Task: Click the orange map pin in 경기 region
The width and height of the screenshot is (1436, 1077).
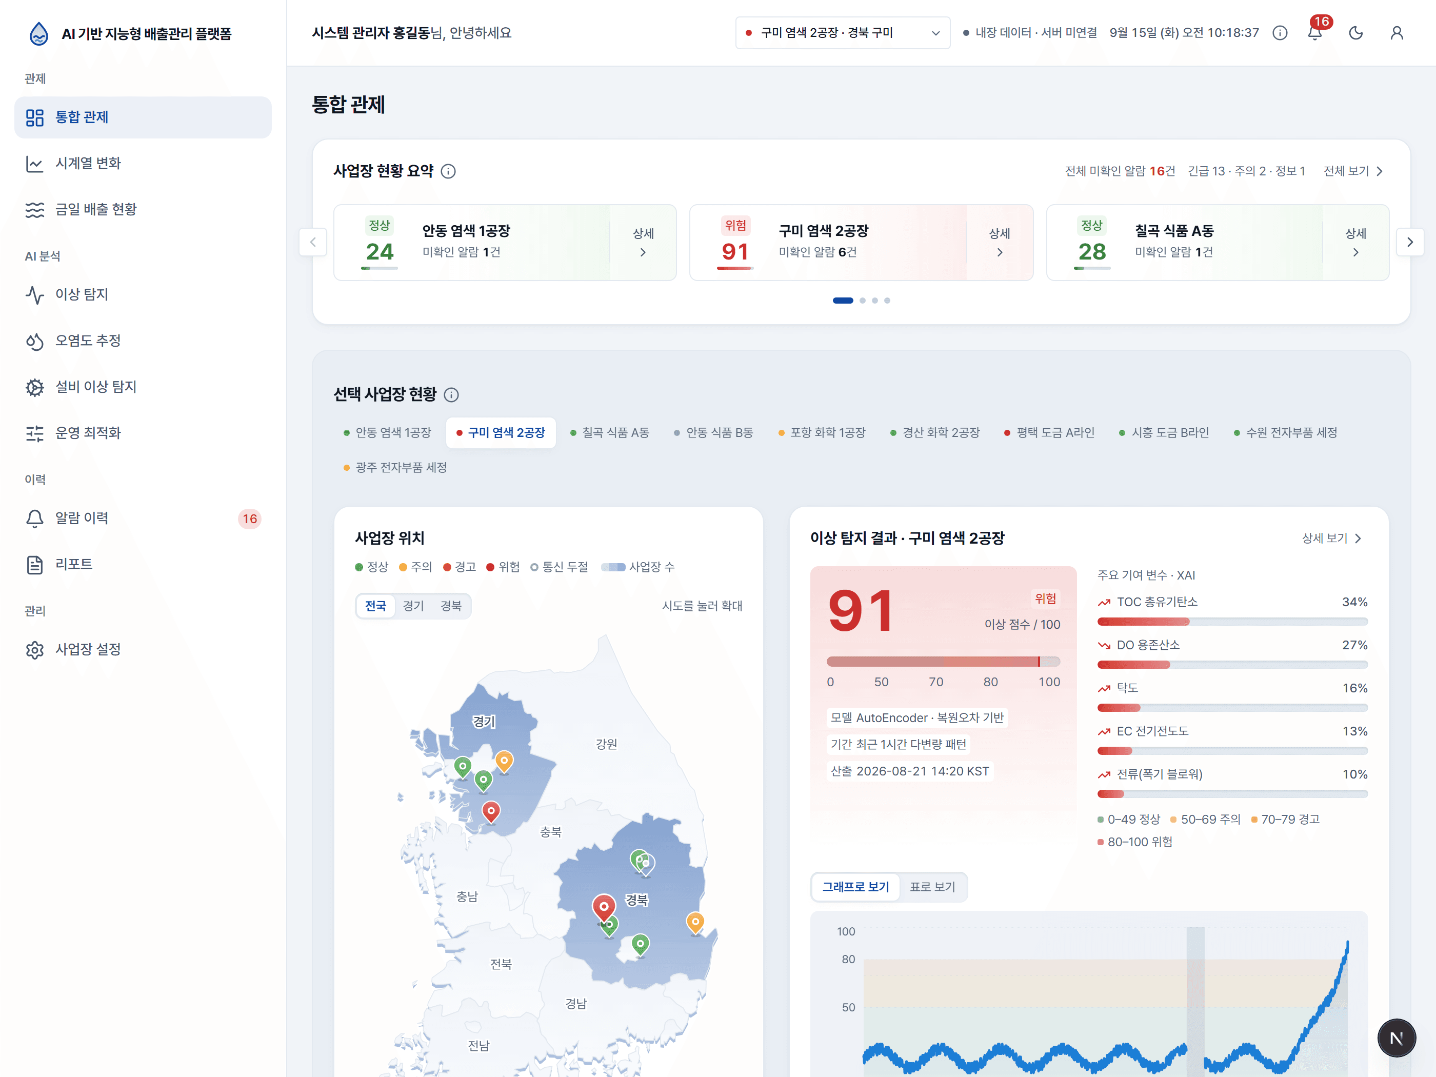Action: [504, 761]
